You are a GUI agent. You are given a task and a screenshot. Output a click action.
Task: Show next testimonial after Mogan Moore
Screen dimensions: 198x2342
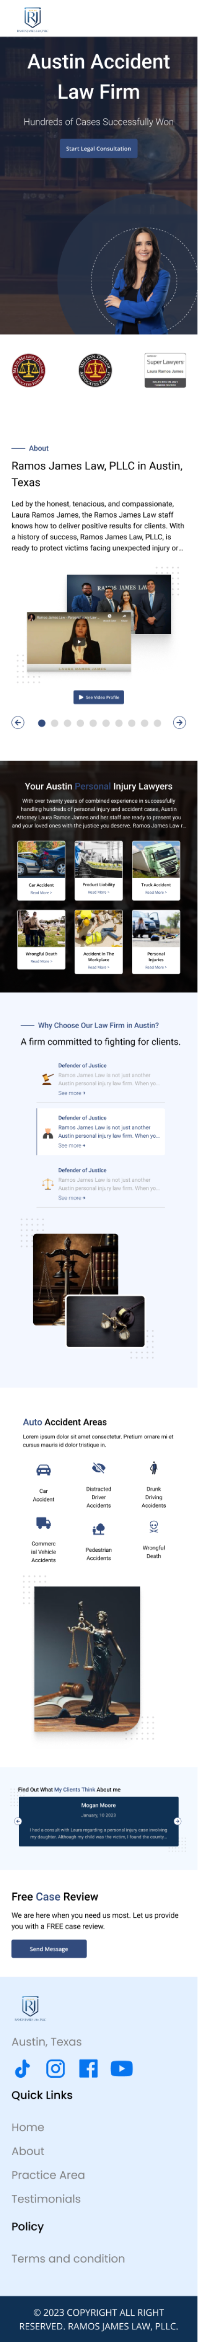[x=177, y=1820]
